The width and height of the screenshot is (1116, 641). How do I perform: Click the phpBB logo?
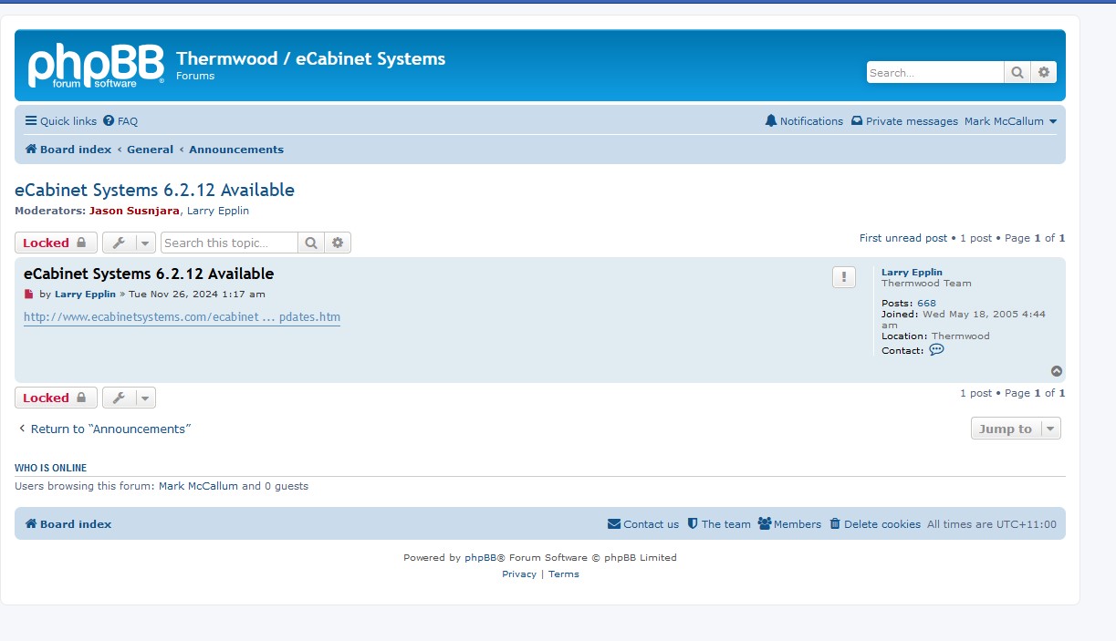point(95,66)
